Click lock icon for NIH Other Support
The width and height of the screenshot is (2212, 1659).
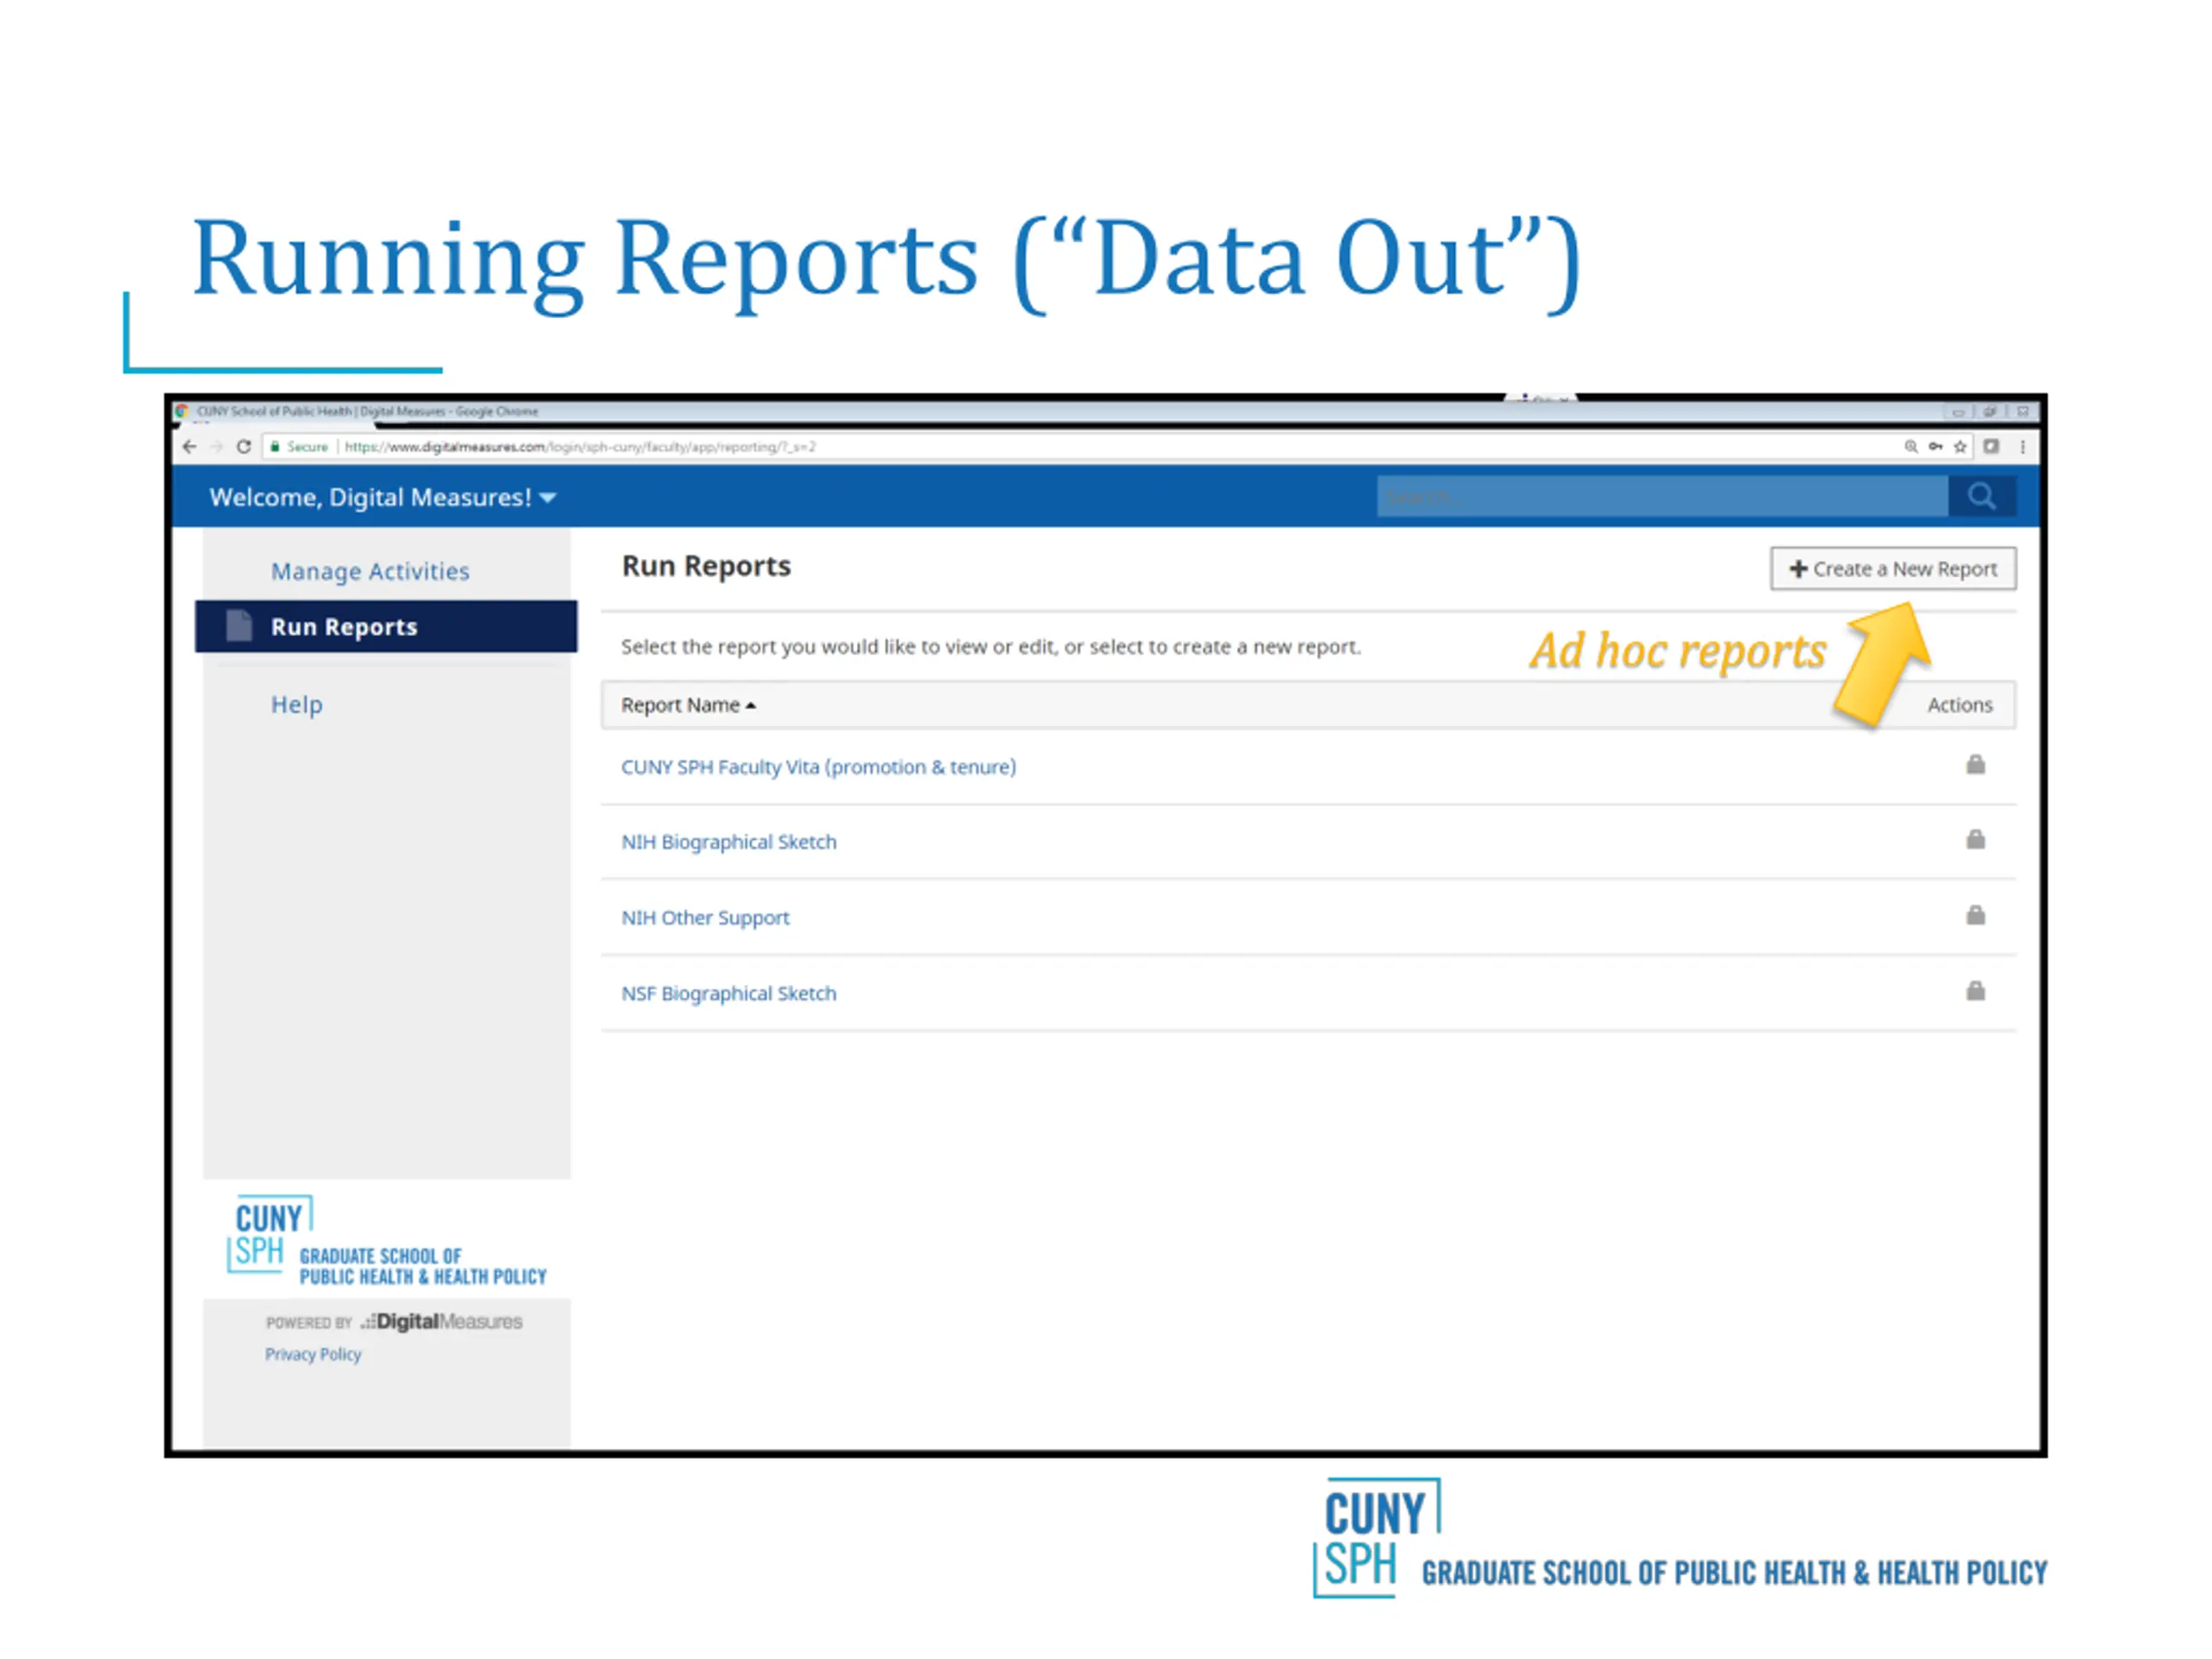pyautogui.click(x=1975, y=916)
